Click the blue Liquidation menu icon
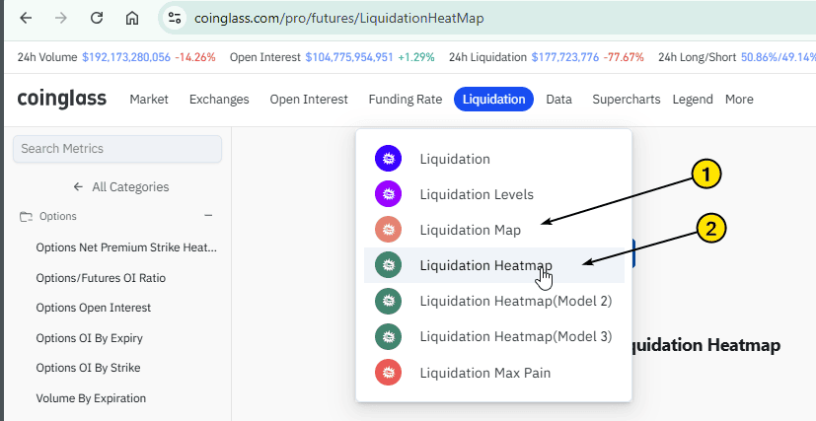Viewport: 816px width, 421px height. 388,159
